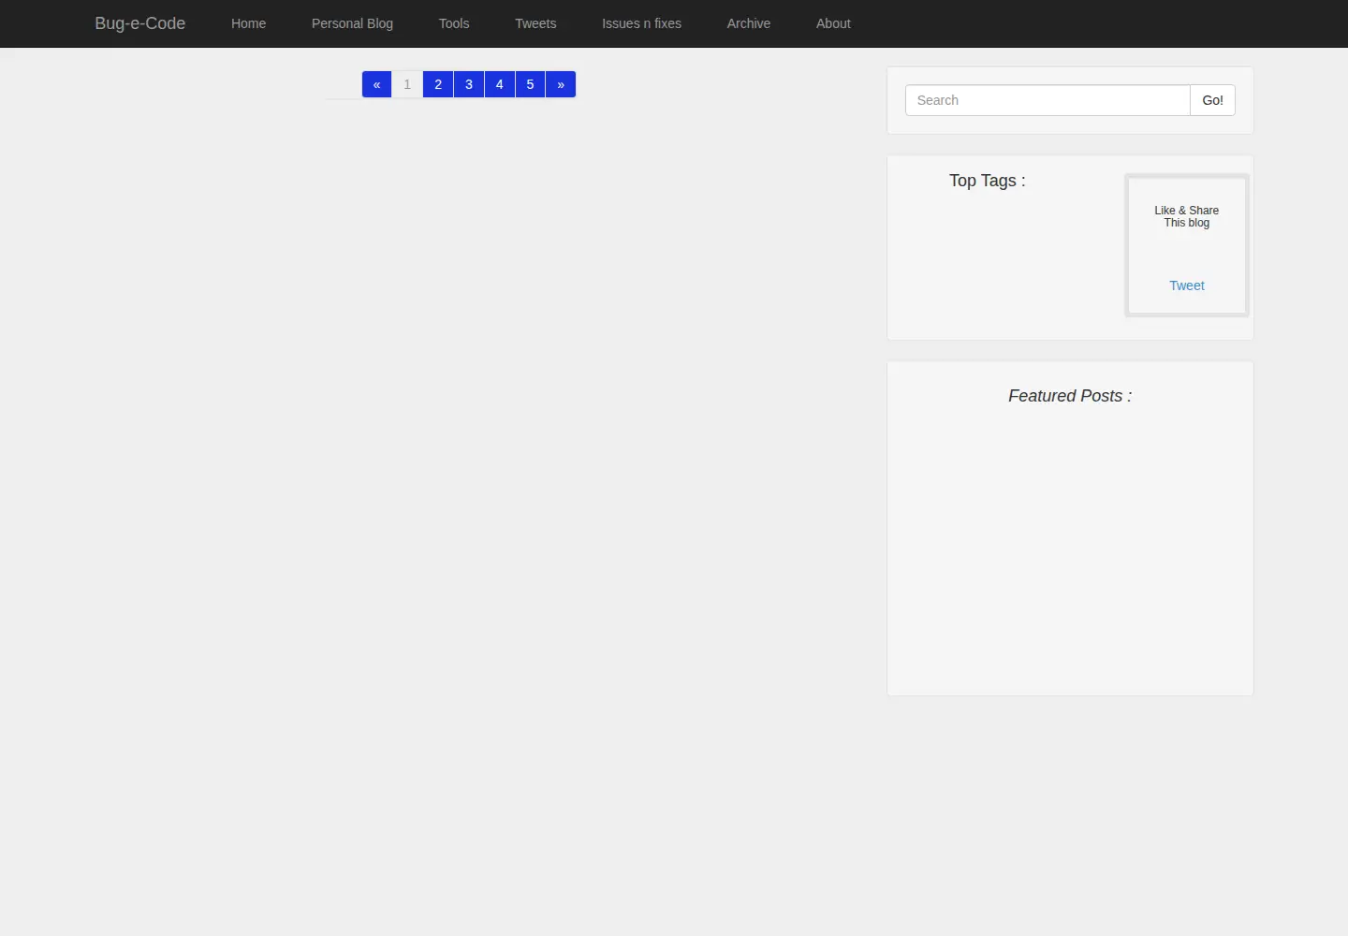This screenshot has height=936, width=1348.
Task: Go to page 4
Action: [x=500, y=84]
